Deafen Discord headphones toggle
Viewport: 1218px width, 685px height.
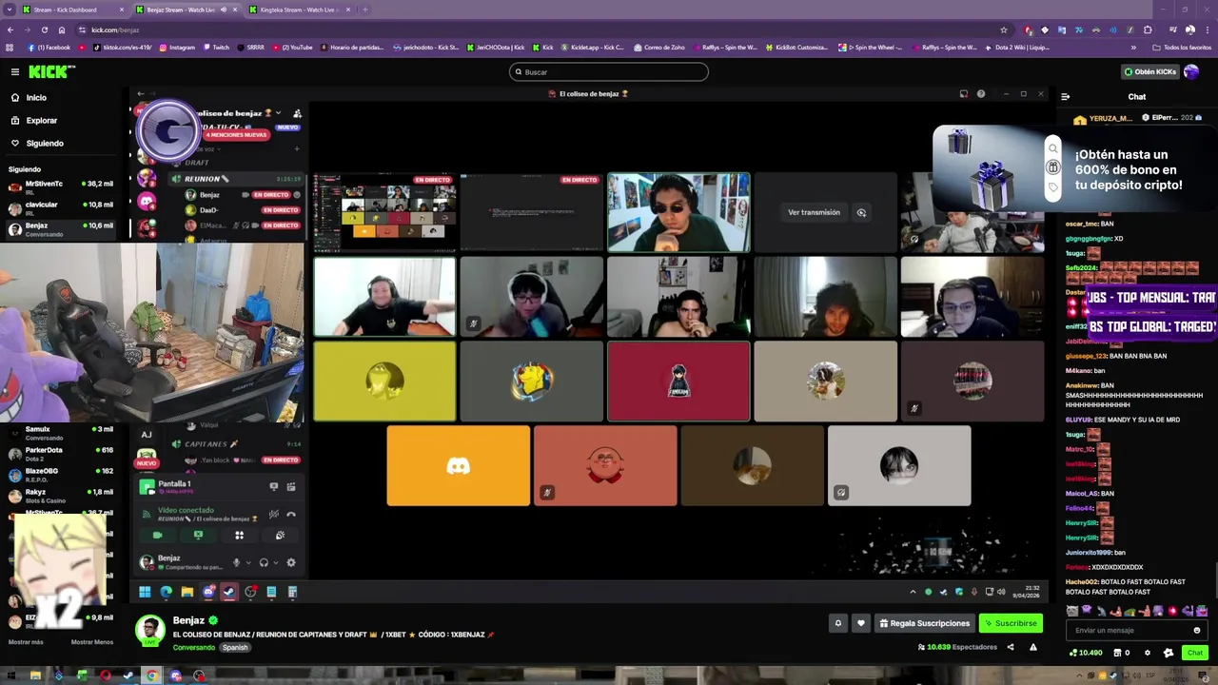point(264,562)
